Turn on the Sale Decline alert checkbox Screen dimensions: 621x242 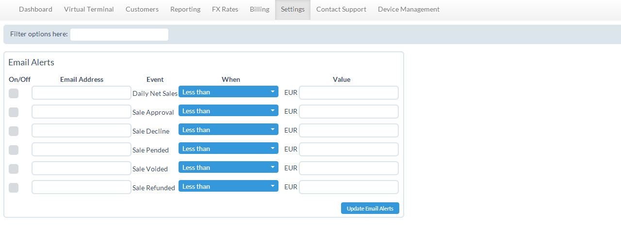[14, 131]
